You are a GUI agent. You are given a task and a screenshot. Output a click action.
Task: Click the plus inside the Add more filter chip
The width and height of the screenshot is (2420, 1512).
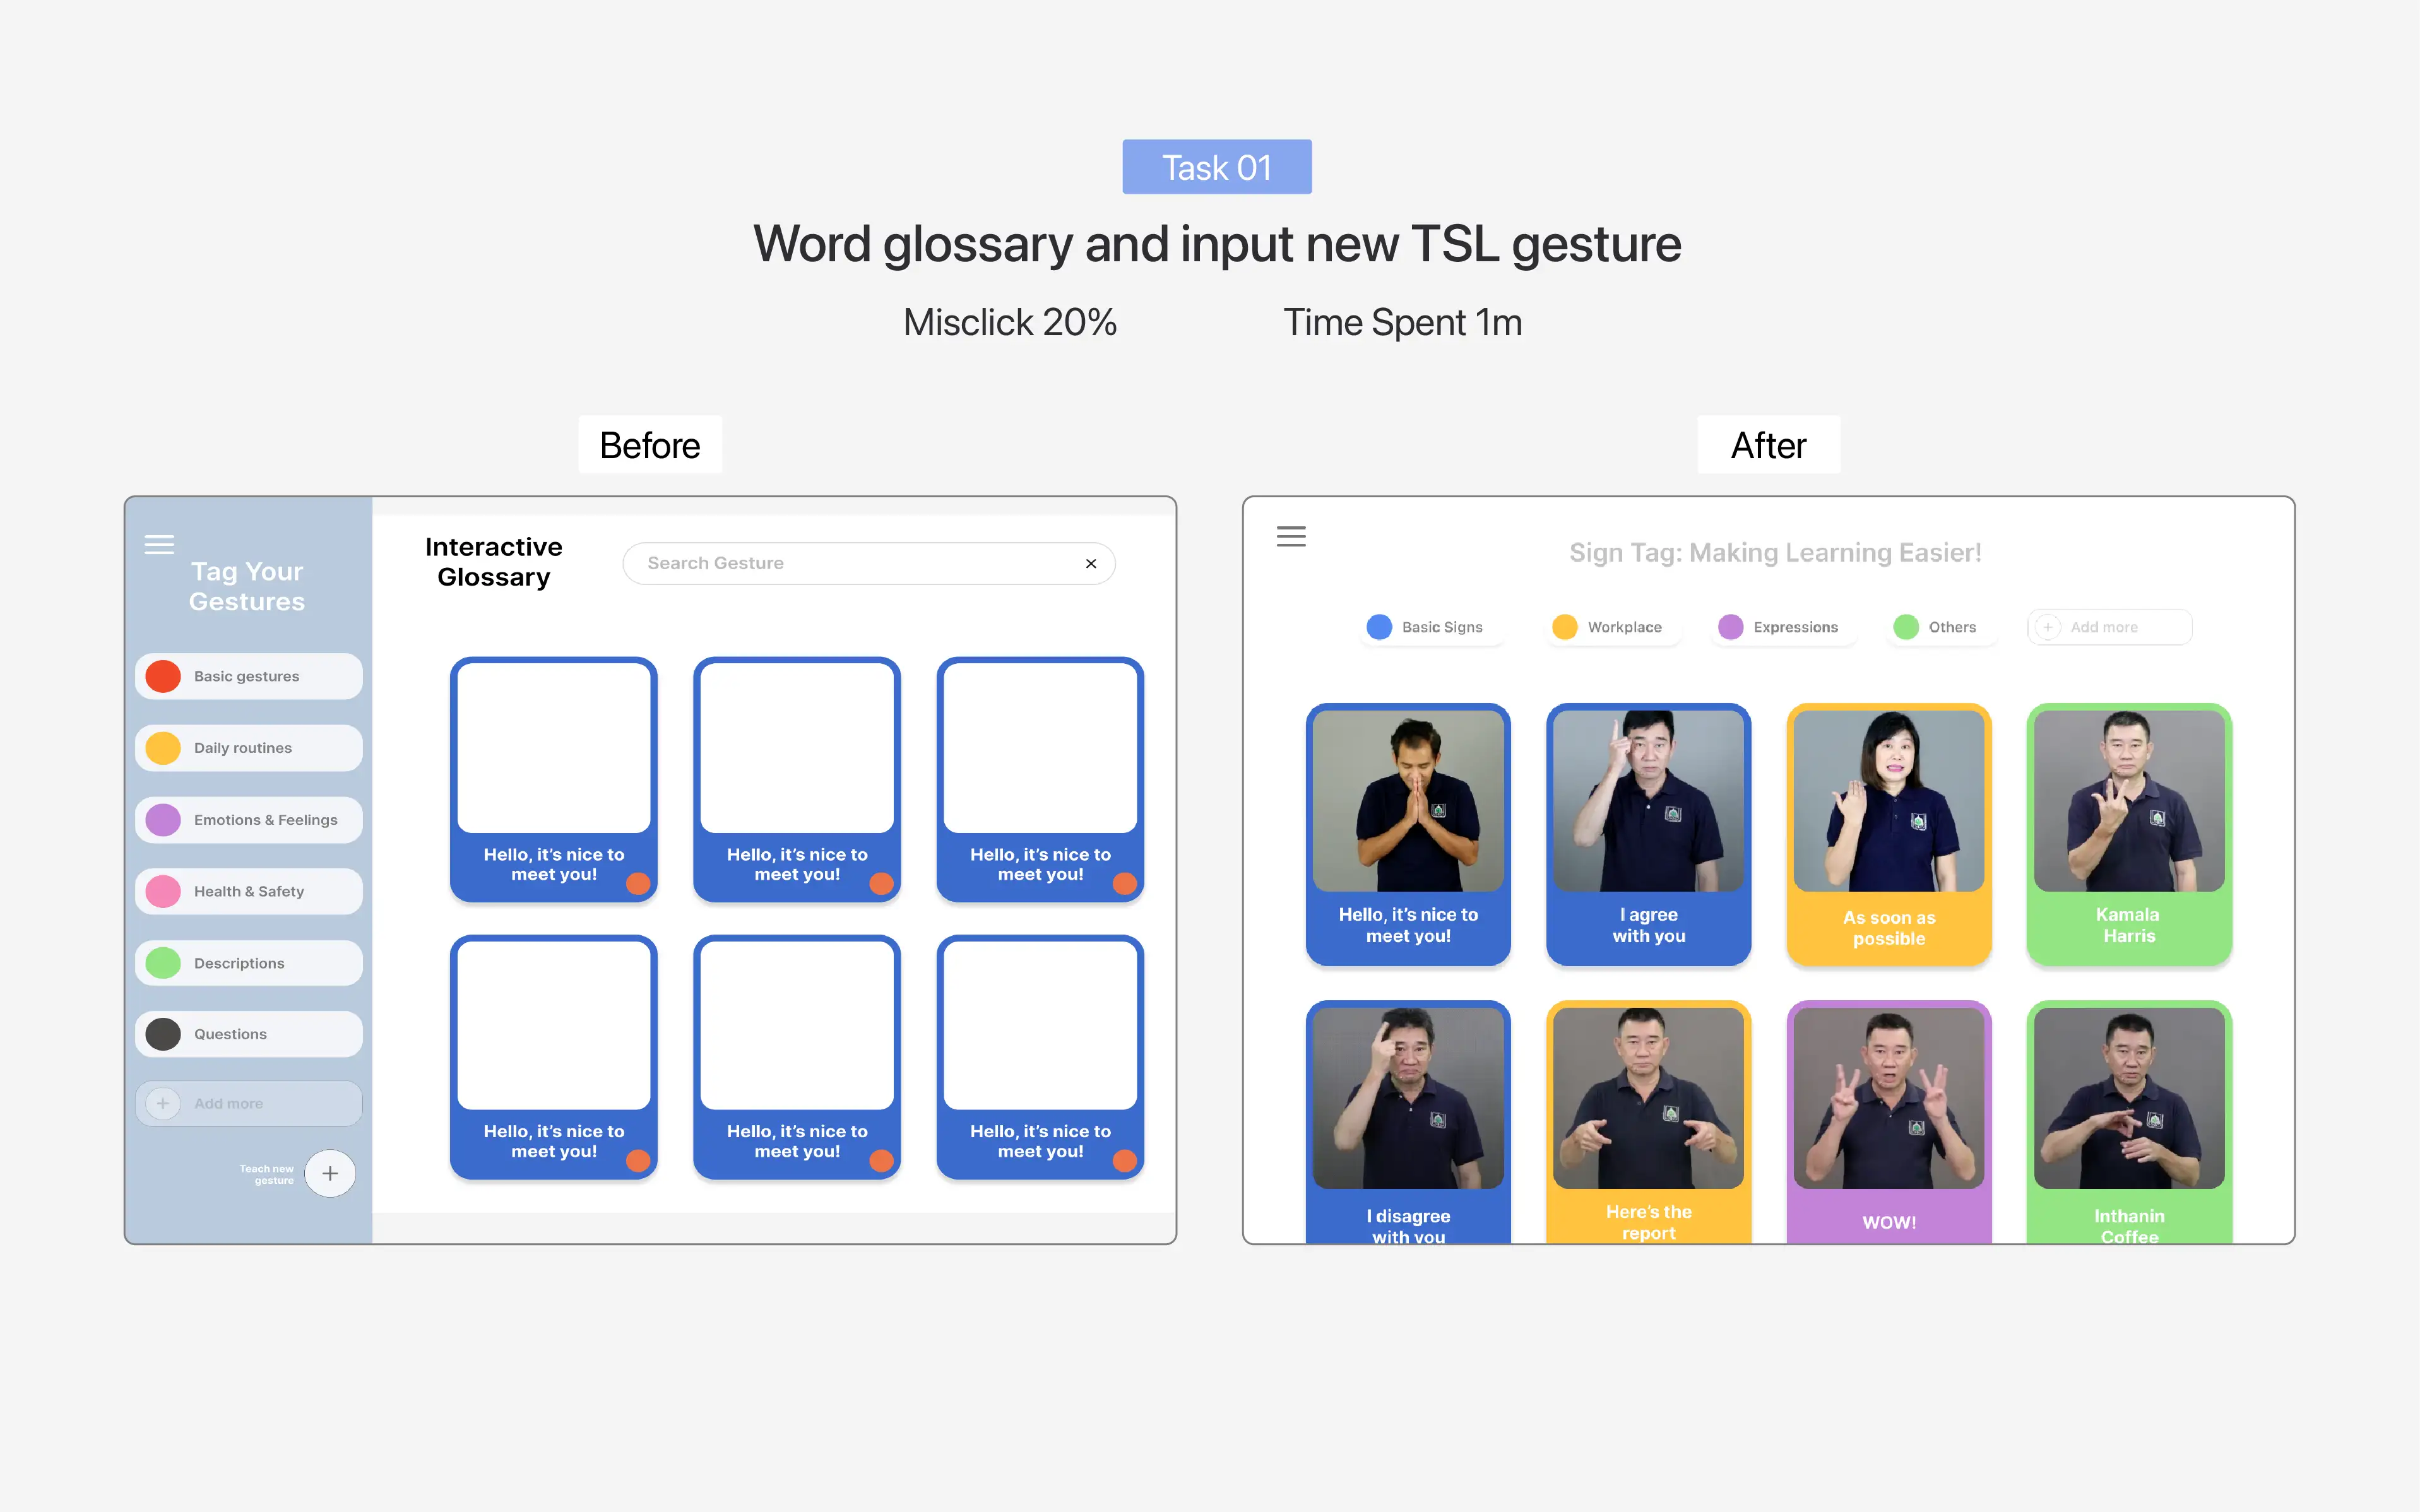point(2049,627)
